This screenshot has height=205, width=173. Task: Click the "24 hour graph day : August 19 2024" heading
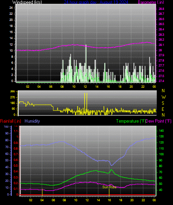click(96, 2)
